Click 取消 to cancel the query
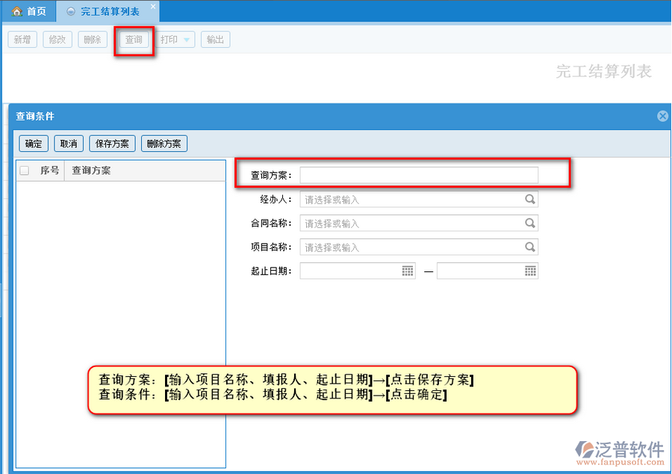 [69, 144]
